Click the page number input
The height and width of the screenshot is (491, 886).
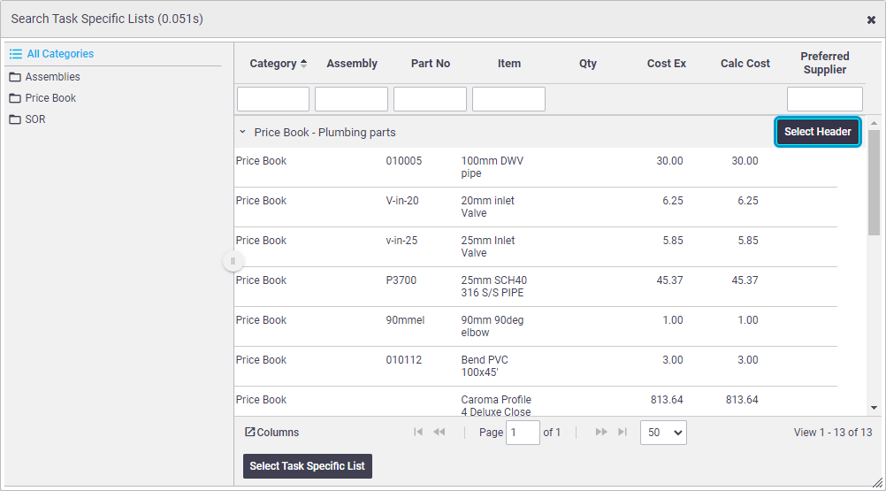523,433
